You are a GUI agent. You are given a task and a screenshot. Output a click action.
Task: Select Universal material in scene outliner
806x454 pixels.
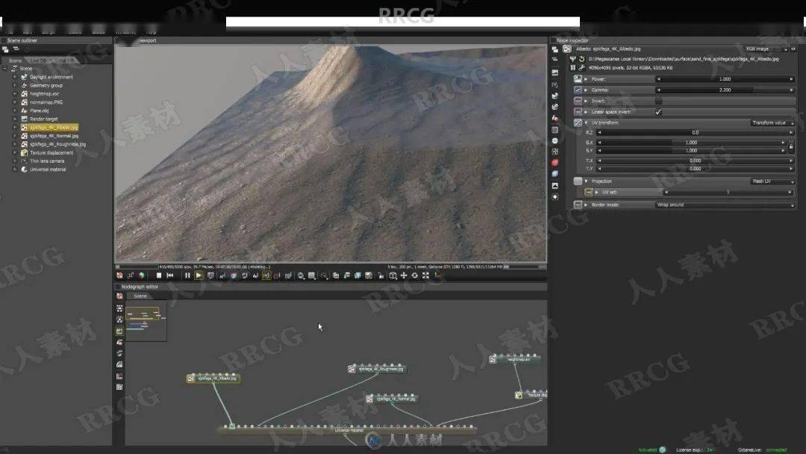pyautogui.click(x=48, y=170)
